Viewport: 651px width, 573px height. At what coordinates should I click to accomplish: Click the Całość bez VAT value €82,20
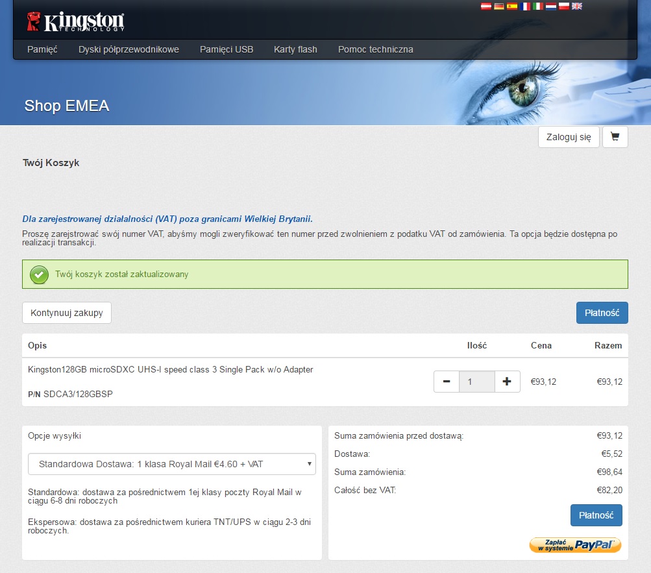[609, 490]
